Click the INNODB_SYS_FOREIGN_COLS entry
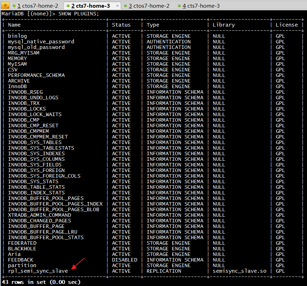The image size is (307, 286). tap(44, 176)
